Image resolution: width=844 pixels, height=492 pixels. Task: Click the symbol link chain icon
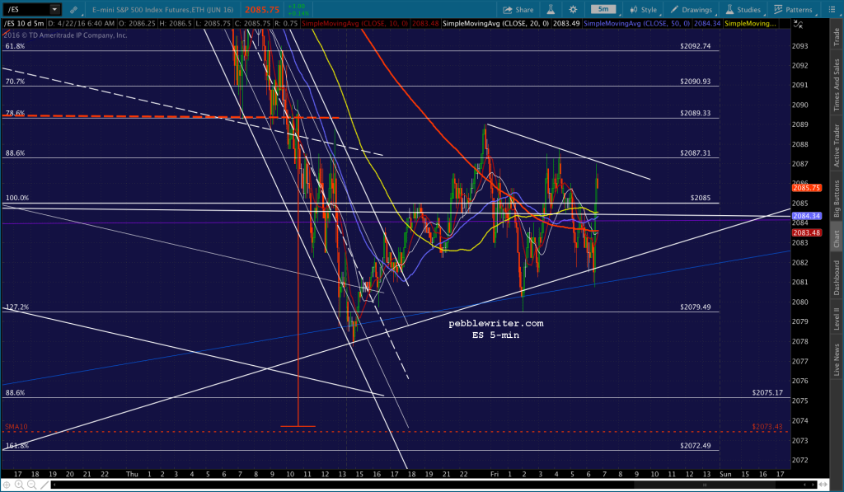tap(73, 10)
